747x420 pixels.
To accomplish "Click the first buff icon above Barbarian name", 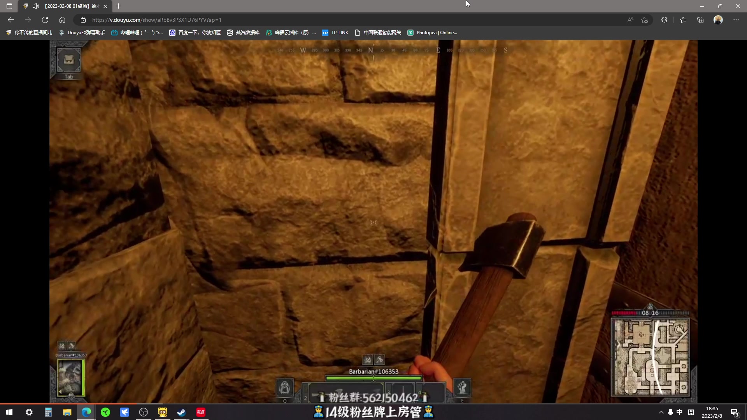I will [367, 360].
